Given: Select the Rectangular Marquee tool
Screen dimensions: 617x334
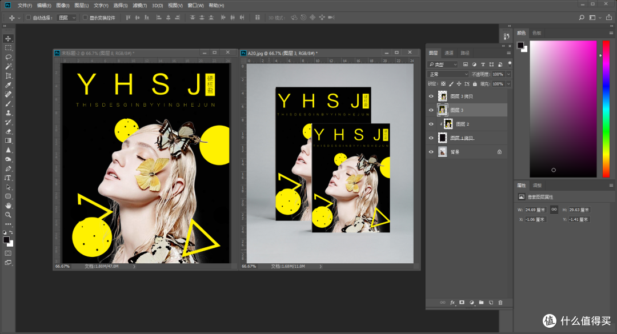Looking at the screenshot, I should pyautogui.click(x=8, y=48).
